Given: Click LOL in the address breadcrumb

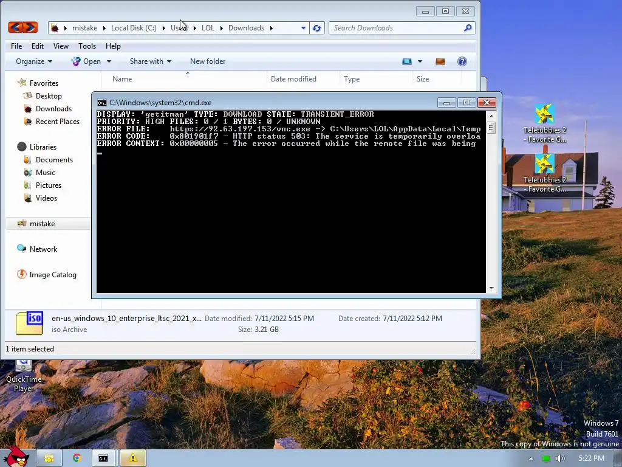Looking at the screenshot, I should coord(208,28).
